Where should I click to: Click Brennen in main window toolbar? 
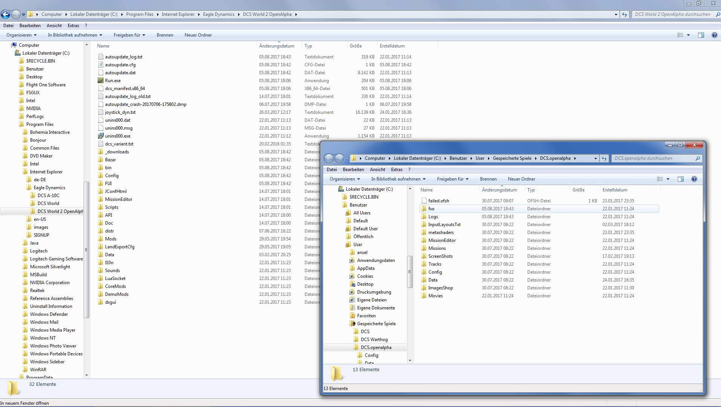pos(165,35)
